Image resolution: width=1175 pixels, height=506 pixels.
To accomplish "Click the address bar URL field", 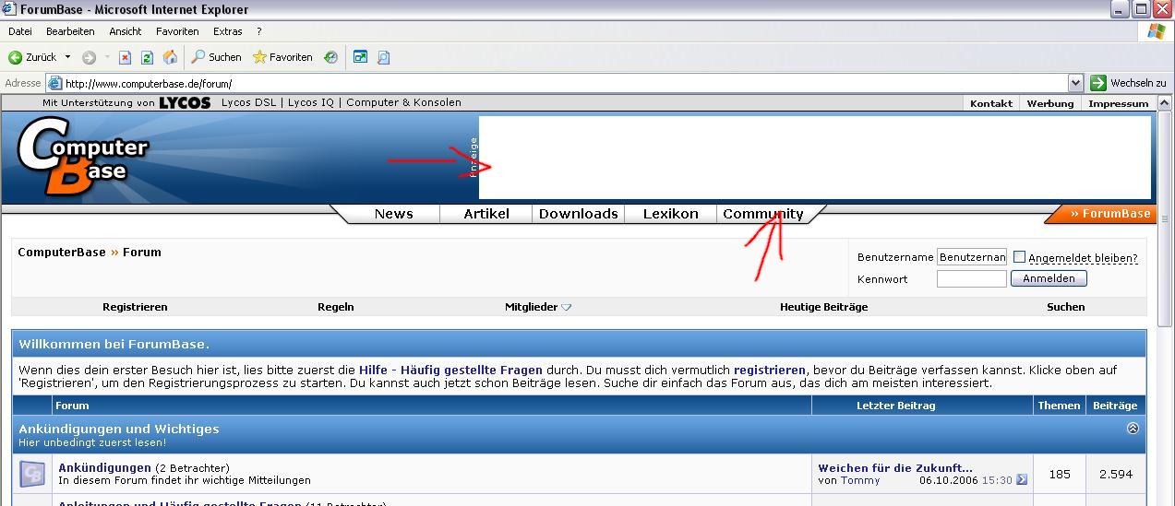I will (563, 83).
